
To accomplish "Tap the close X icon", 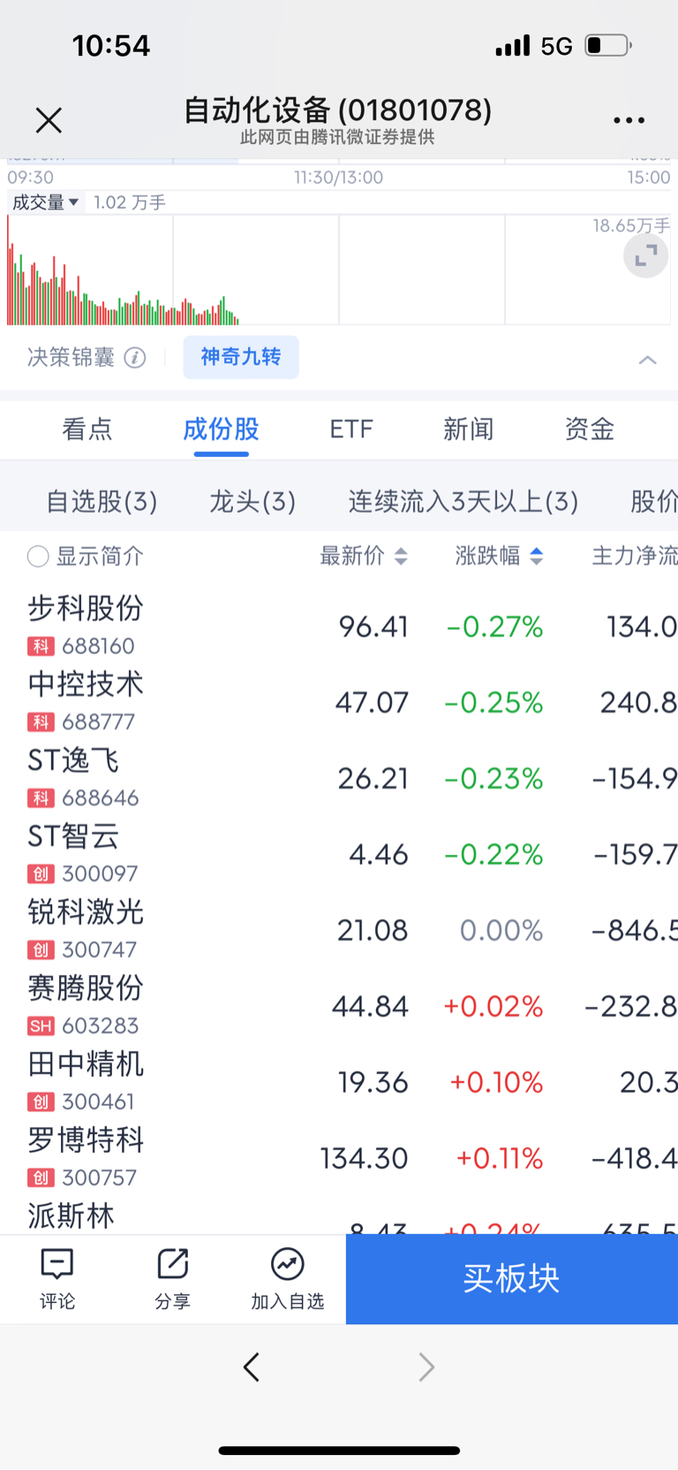I will coord(49,120).
